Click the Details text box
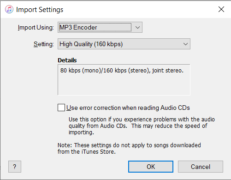The width and height of the screenshot is (231, 180). 124,80
